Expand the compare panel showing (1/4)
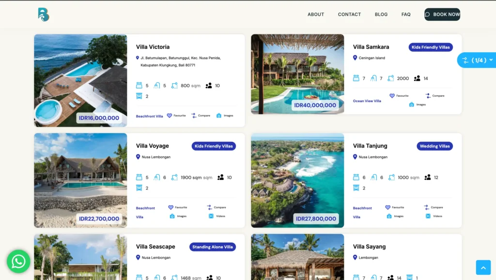The image size is (496, 280). pyautogui.click(x=477, y=60)
